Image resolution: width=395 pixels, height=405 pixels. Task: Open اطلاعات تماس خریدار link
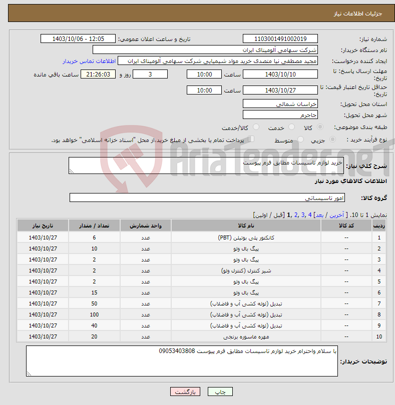[89, 61]
